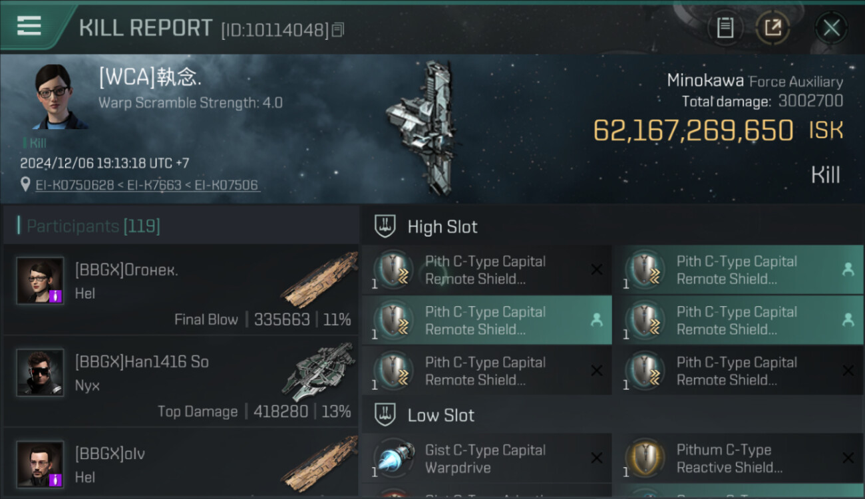Collapse the High Slot section header
This screenshot has width=865, height=499.
click(x=442, y=227)
